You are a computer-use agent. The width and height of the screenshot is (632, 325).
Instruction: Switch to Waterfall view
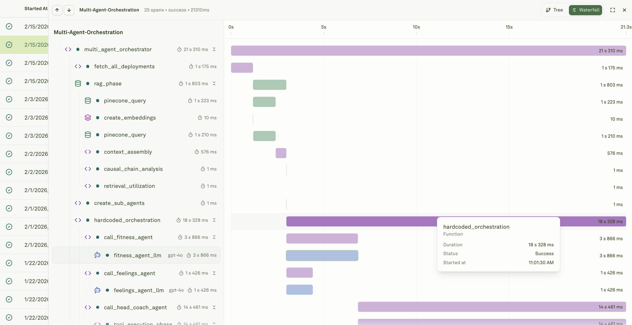click(x=586, y=10)
